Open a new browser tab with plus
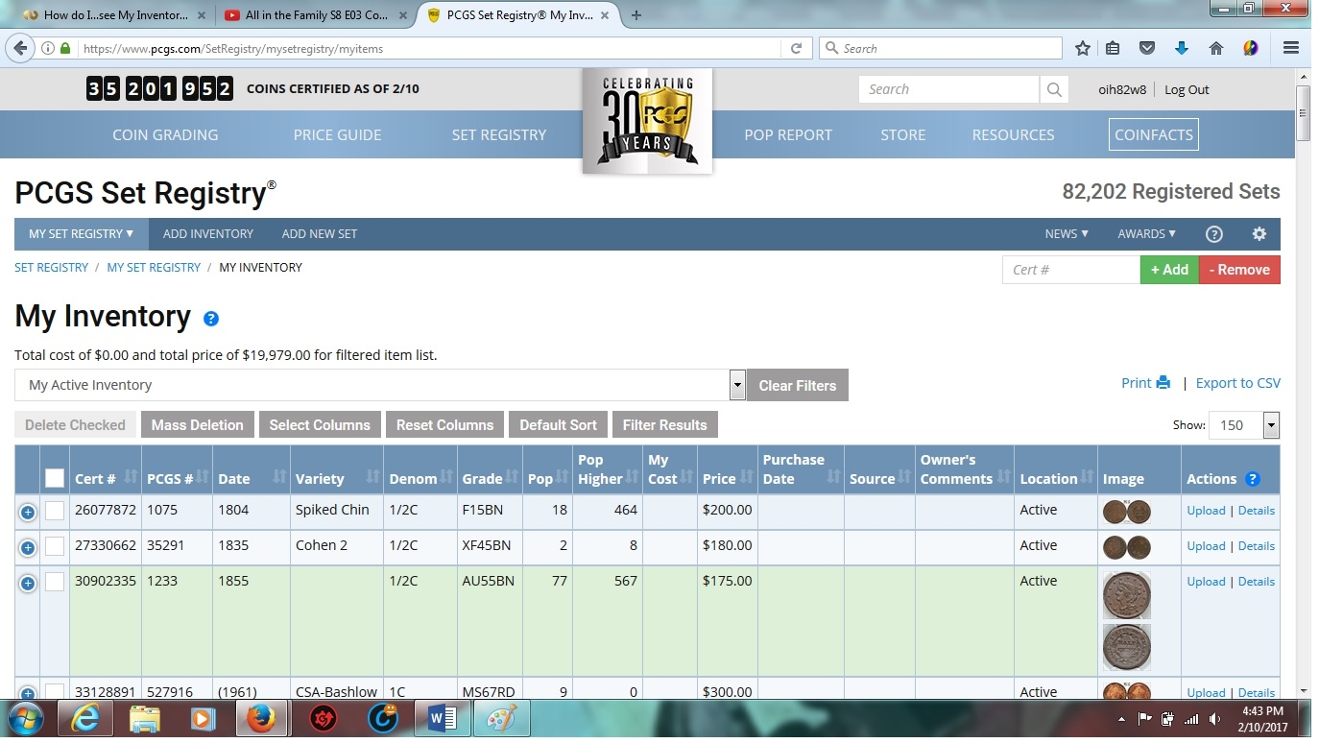 coord(636,15)
